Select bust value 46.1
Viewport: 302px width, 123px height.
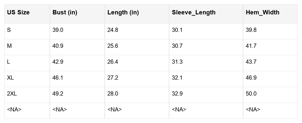tap(58, 78)
